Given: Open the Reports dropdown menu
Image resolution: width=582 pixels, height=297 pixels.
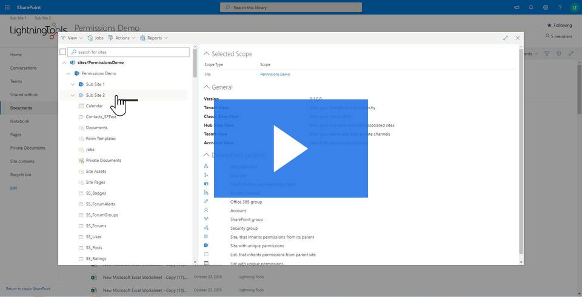Looking at the screenshot, I should pyautogui.click(x=154, y=38).
